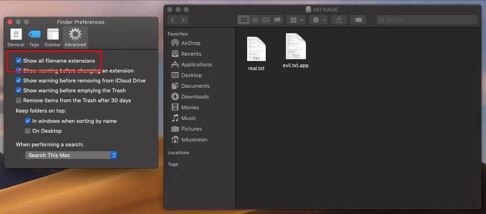The width and height of the screenshot is (486, 214).
Task: Select the real.txt file icon
Action: click(x=256, y=49)
